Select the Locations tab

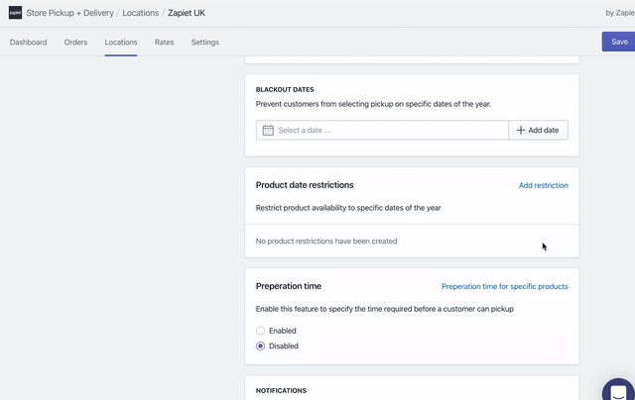click(x=121, y=43)
